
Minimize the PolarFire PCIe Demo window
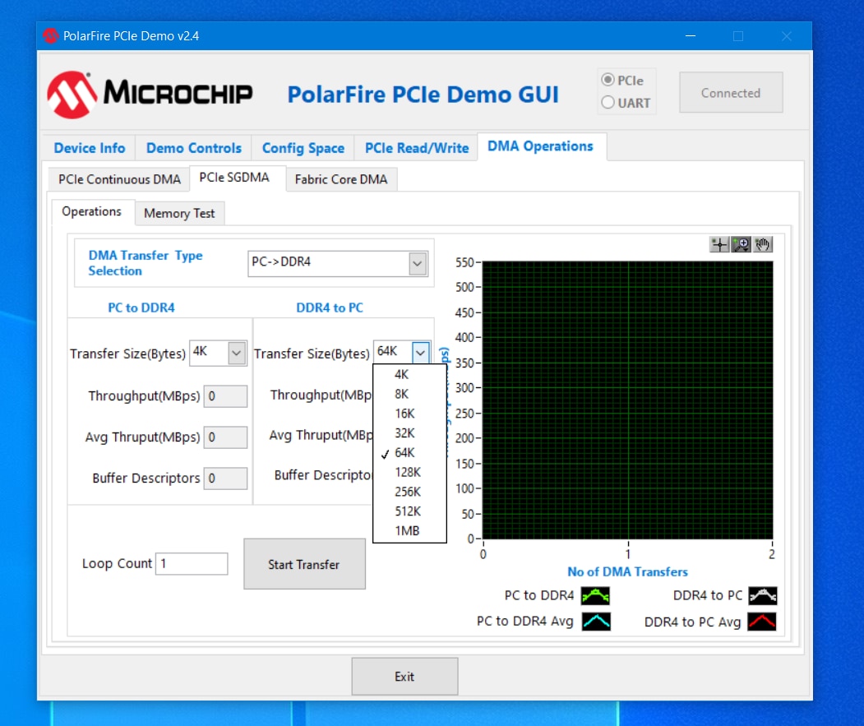pos(691,36)
